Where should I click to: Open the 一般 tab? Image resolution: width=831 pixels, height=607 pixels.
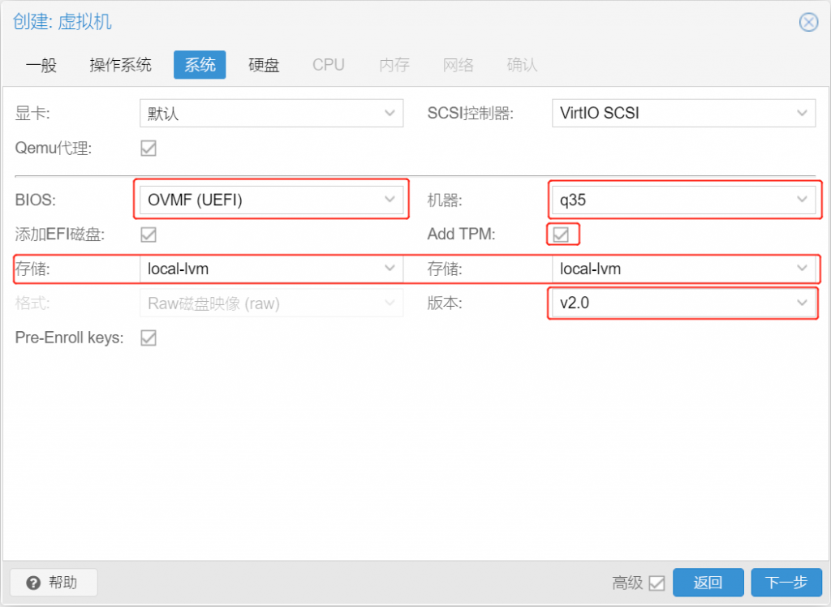pyautogui.click(x=41, y=65)
